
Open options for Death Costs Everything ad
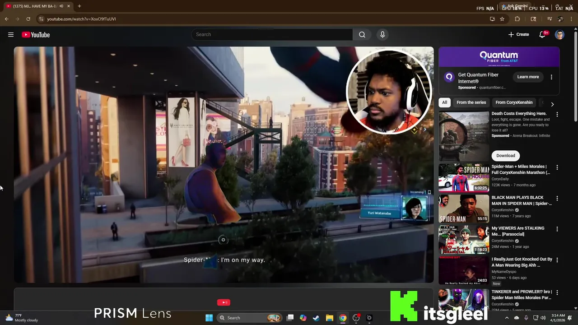click(557, 115)
